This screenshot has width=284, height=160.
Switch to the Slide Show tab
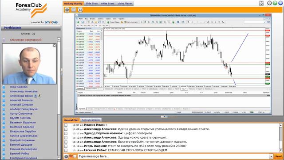click(91, 4)
